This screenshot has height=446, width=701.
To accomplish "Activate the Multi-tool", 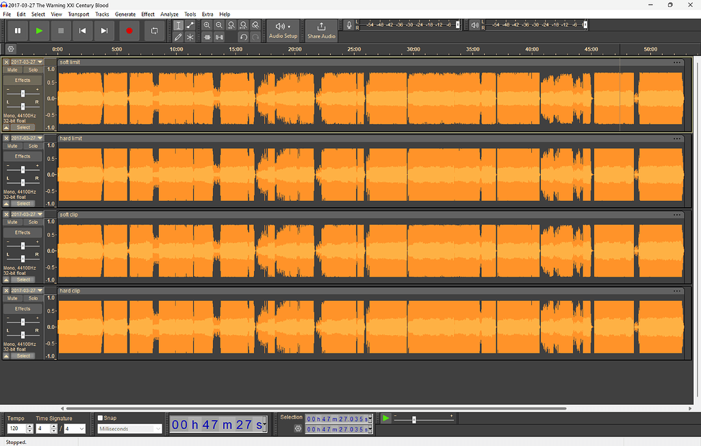I will pyautogui.click(x=190, y=37).
